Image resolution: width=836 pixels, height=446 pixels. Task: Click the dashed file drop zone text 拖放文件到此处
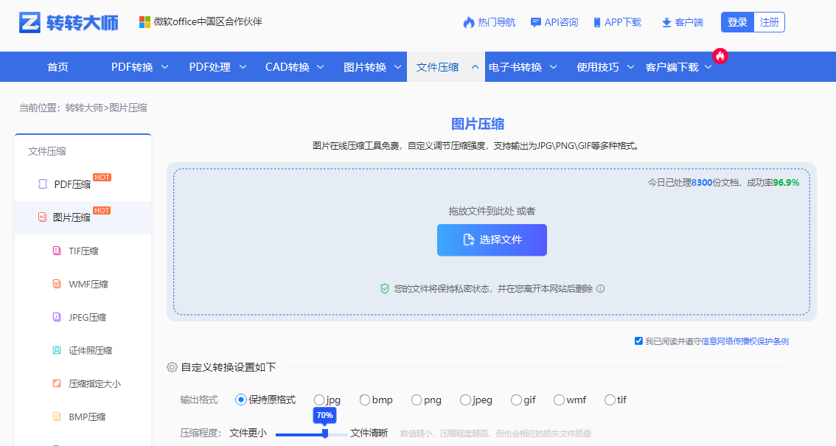[481, 211]
